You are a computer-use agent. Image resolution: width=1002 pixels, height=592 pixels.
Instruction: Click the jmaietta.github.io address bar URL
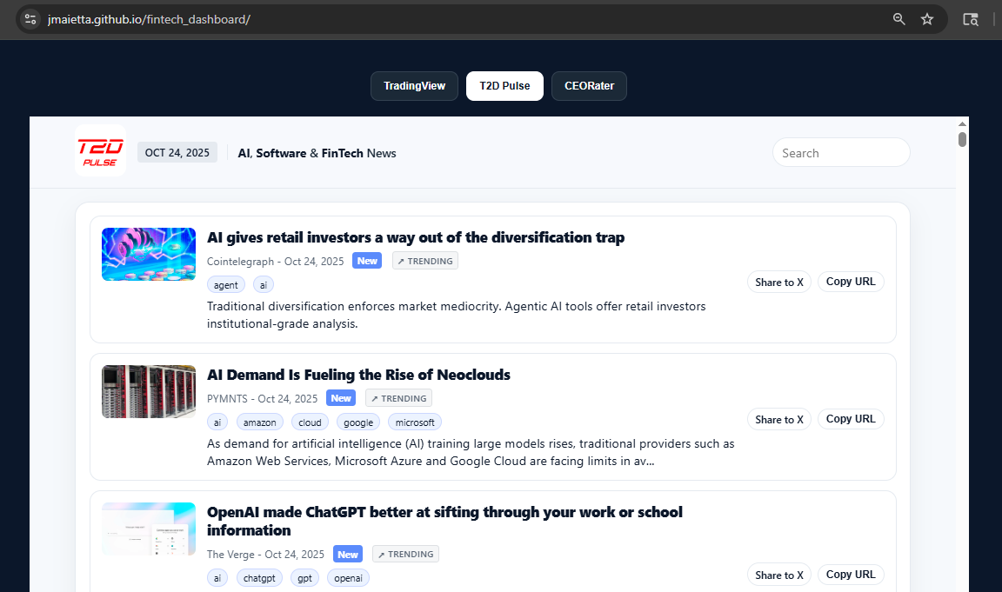(149, 19)
